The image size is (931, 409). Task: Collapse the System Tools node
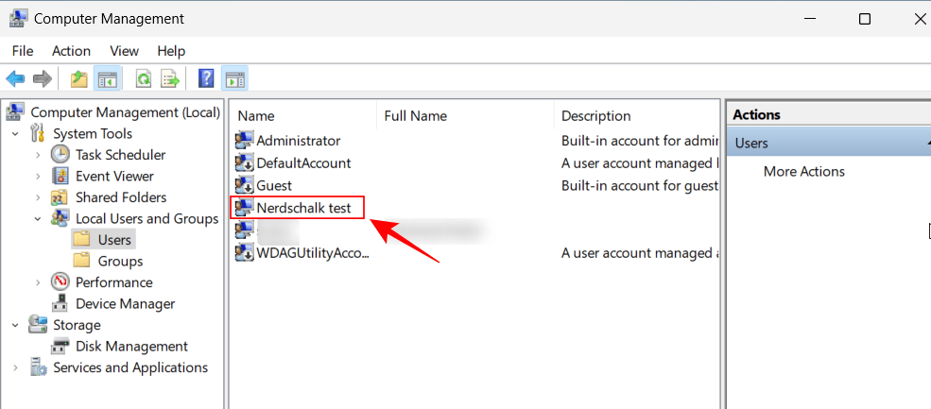[x=16, y=134]
